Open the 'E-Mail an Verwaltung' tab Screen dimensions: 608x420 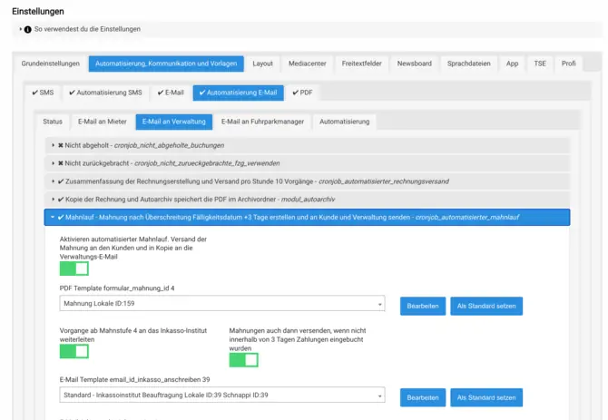pos(173,122)
